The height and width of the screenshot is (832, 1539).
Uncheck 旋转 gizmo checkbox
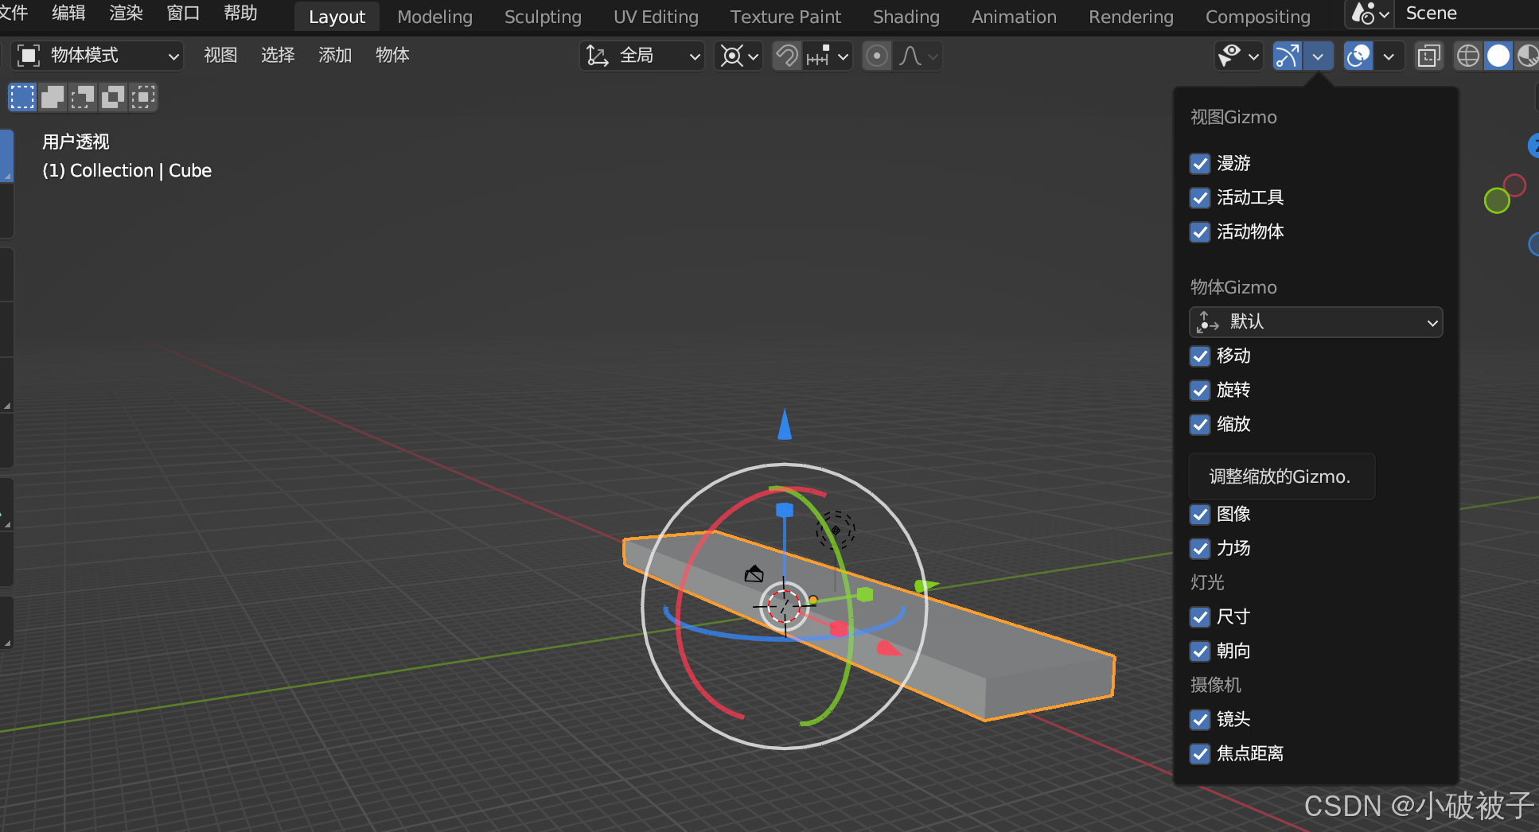coord(1200,391)
